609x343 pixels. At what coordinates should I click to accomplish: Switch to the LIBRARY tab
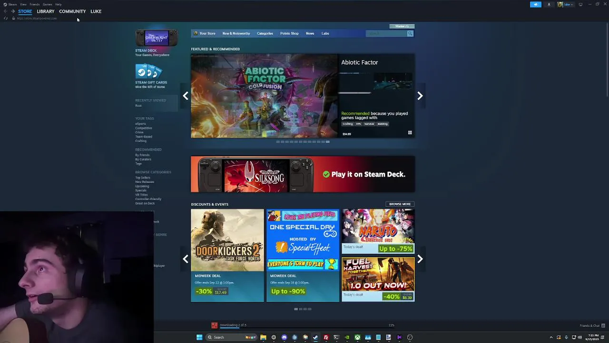pyautogui.click(x=46, y=11)
